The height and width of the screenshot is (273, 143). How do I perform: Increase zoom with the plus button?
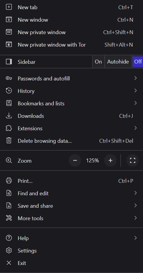click(110, 160)
